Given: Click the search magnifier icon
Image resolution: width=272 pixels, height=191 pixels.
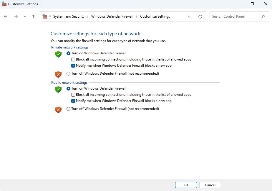Looking at the screenshot, I should (263, 17).
